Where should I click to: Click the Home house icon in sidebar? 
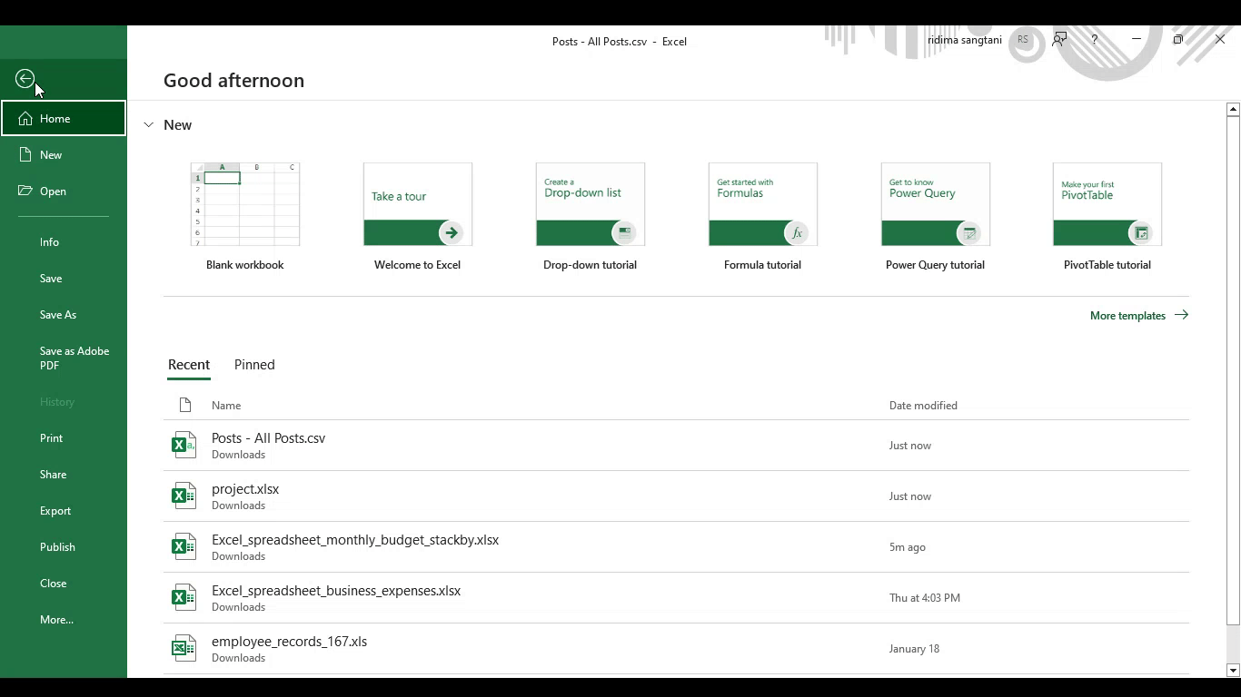click(x=25, y=119)
